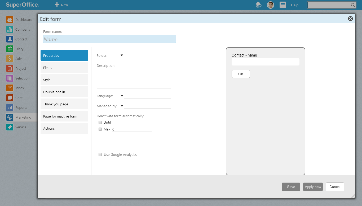Screen dimensions: 362x206
Task: Click the SuperOffice logo
Action: 23,5
